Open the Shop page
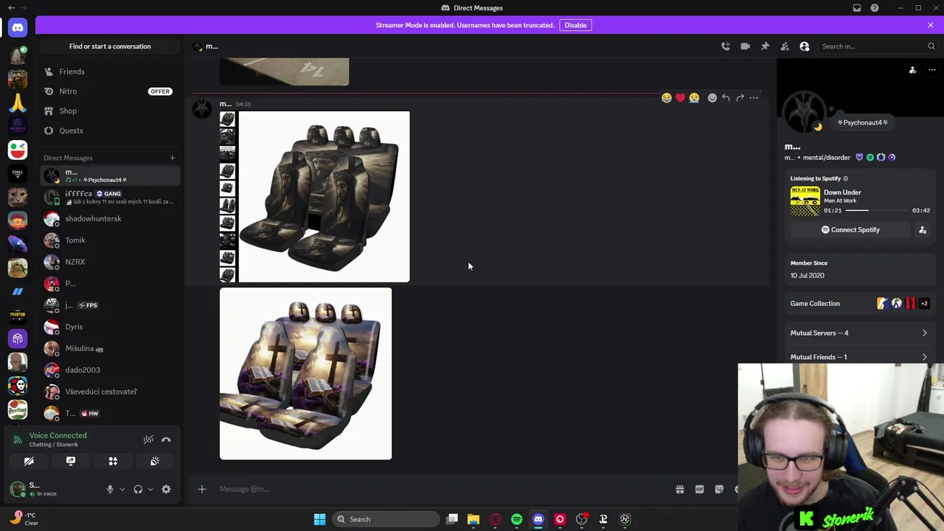Screen dimensions: 944x531 tap(110, 111)
